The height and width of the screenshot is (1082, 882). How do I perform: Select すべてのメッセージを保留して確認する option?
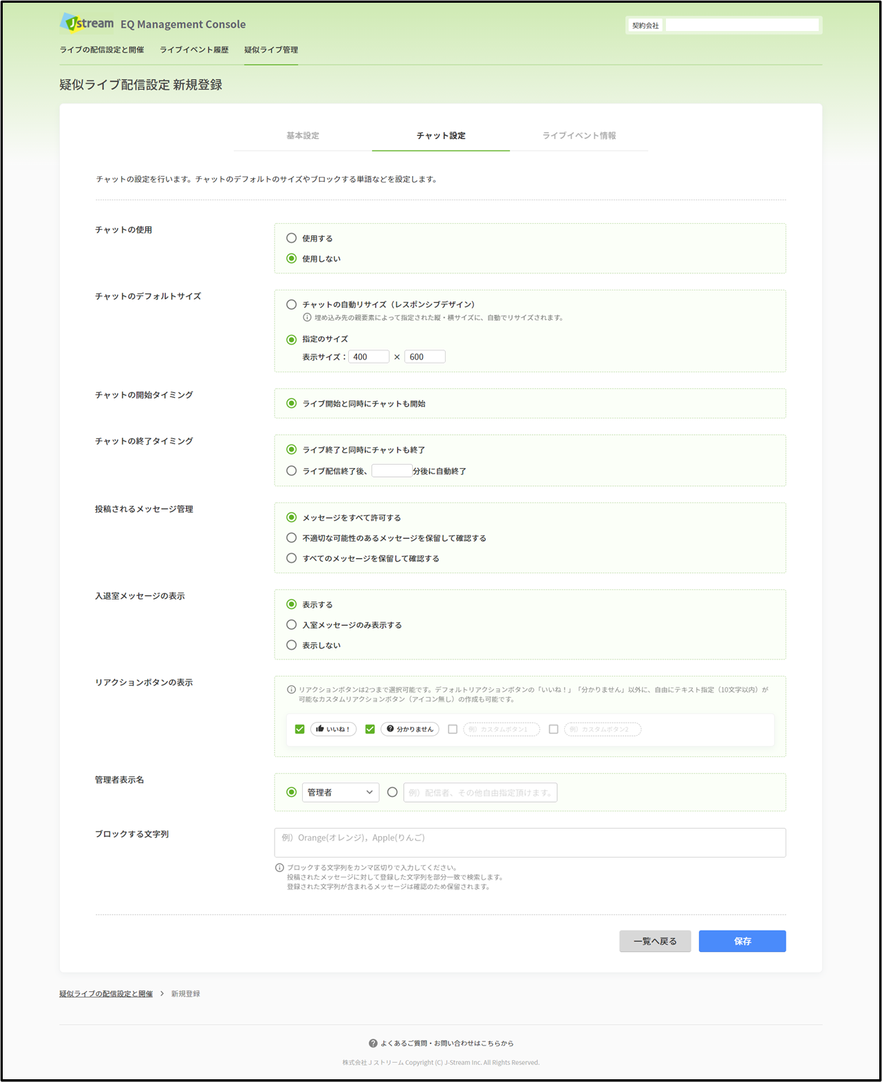(292, 558)
